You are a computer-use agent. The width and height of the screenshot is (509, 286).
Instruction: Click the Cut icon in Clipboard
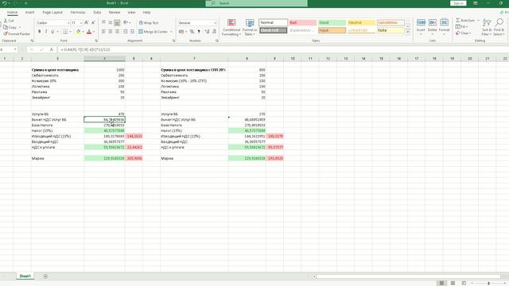click(6, 21)
